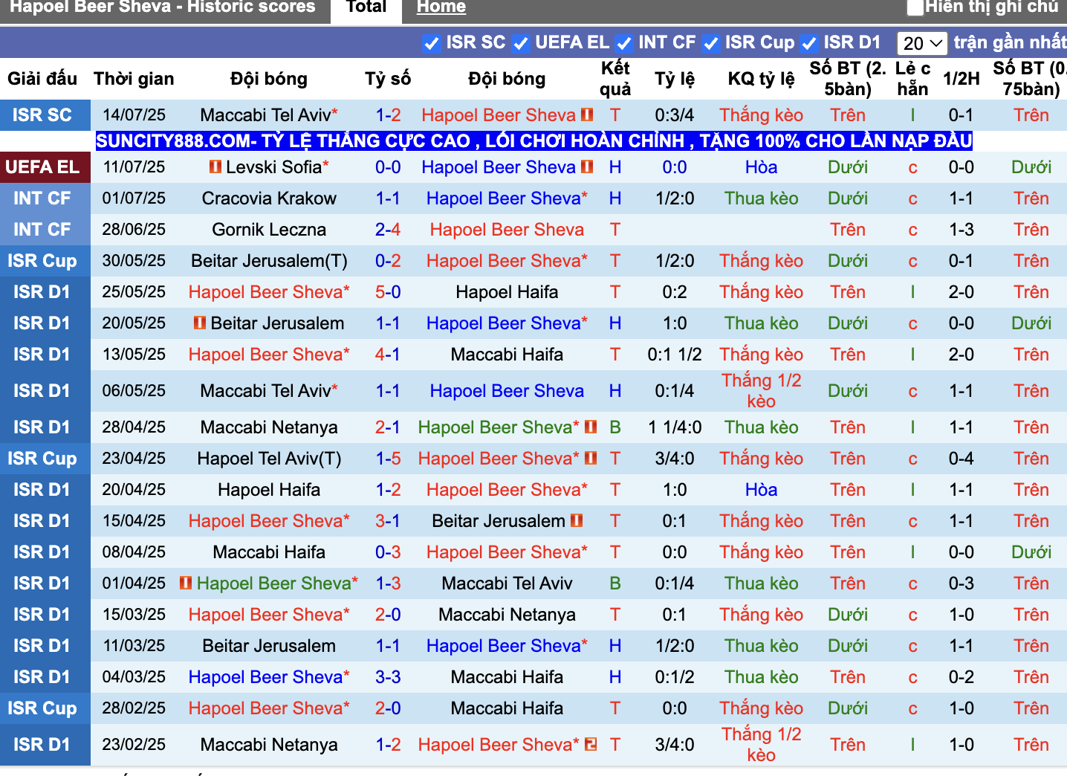1067x776 pixels.
Task: Click the 3-3 score on 04/03/25
Action: [x=388, y=677]
